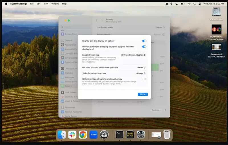228x145 pixels.
Task: Go back with the left chevron
Action: pos(97,20)
